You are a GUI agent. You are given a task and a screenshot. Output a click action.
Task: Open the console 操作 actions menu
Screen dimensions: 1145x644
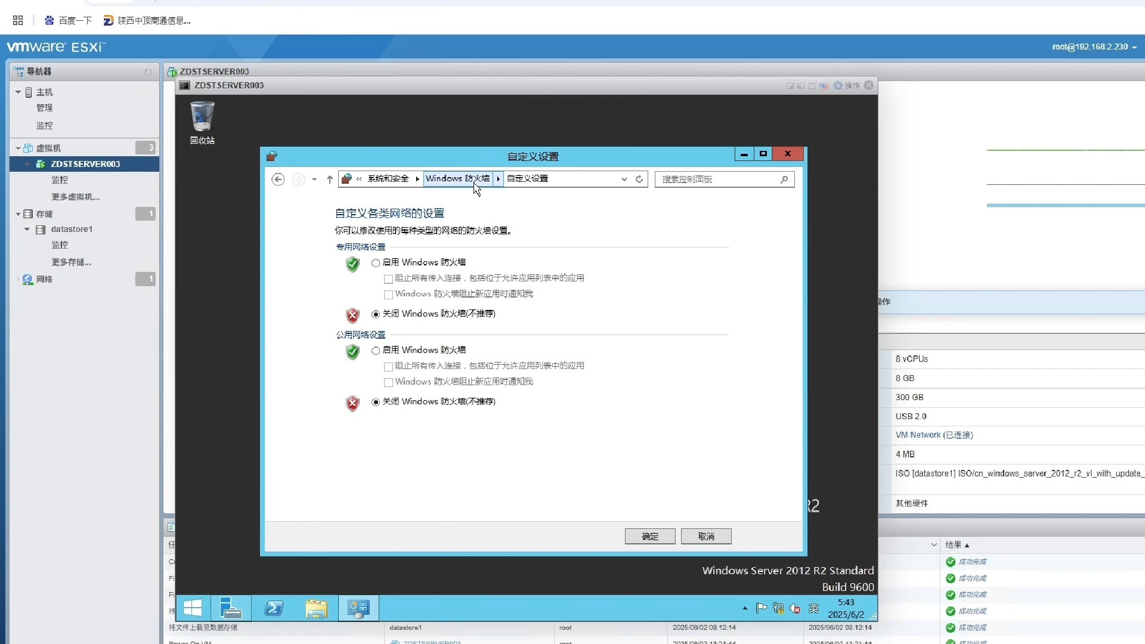coord(847,85)
